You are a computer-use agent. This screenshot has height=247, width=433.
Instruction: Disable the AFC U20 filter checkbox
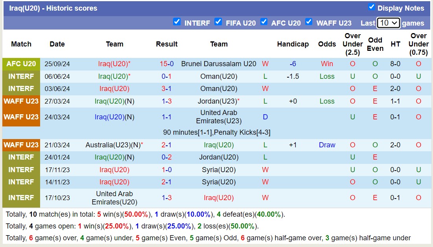pyautogui.click(x=264, y=22)
